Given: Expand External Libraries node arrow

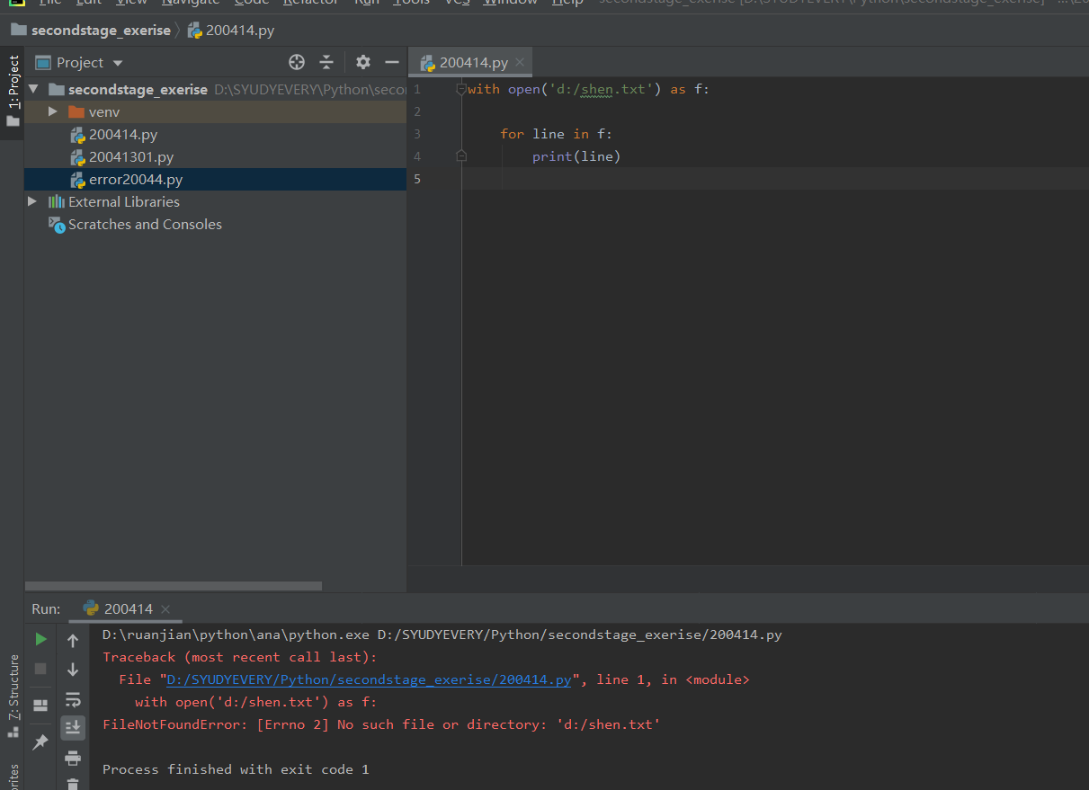Looking at the screenshot, I should pyautogui.click(x=32, y=201).
